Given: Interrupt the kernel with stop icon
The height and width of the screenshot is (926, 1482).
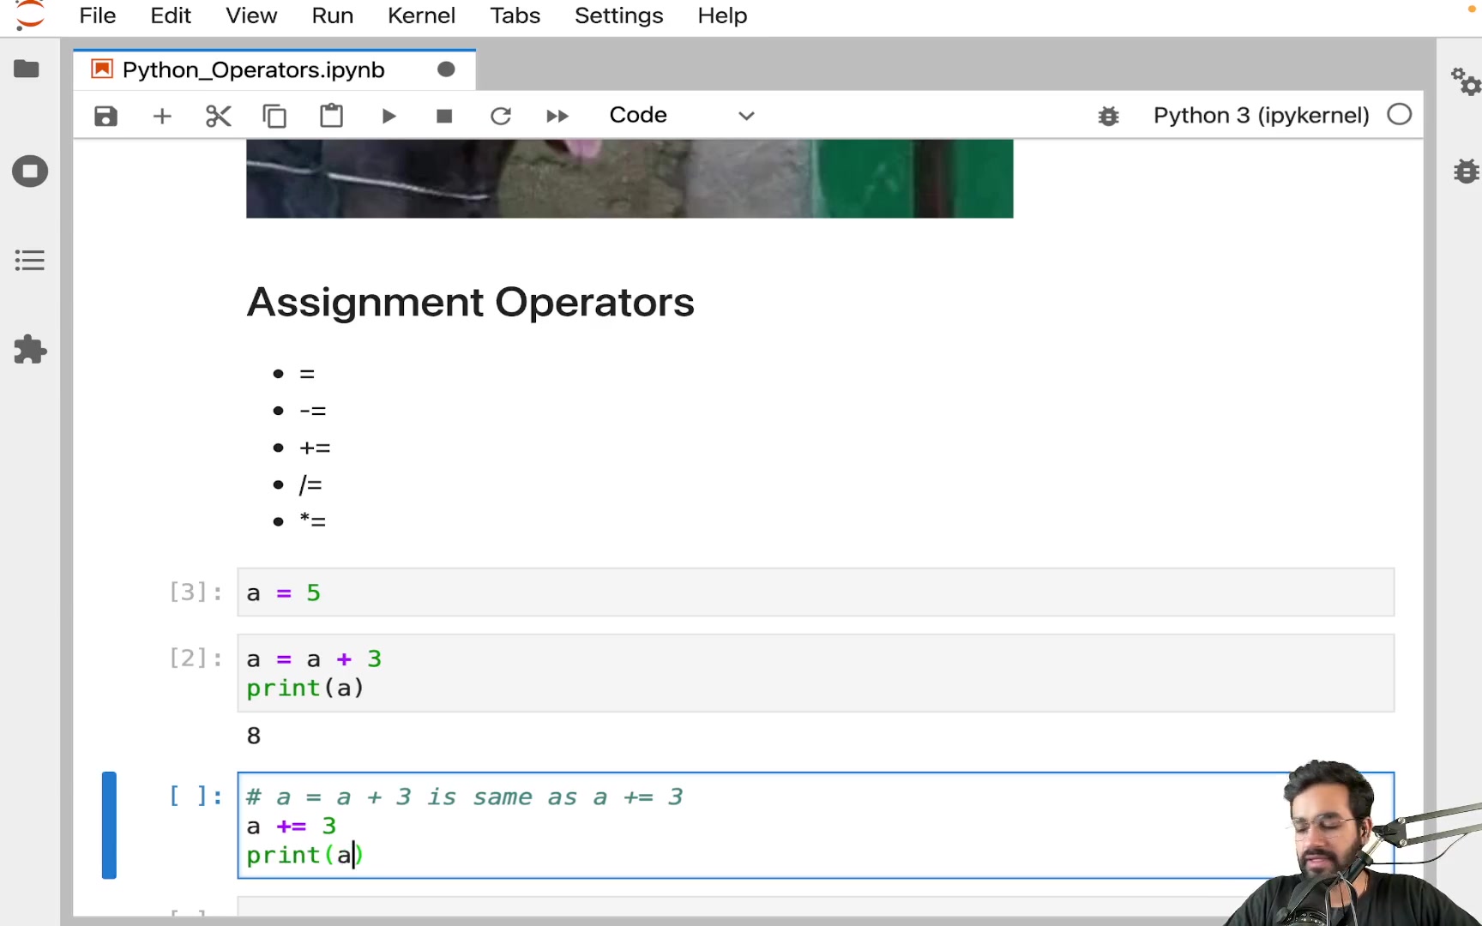Looking at the screenshot, I should pyautogui.click(x=443, y=116).
